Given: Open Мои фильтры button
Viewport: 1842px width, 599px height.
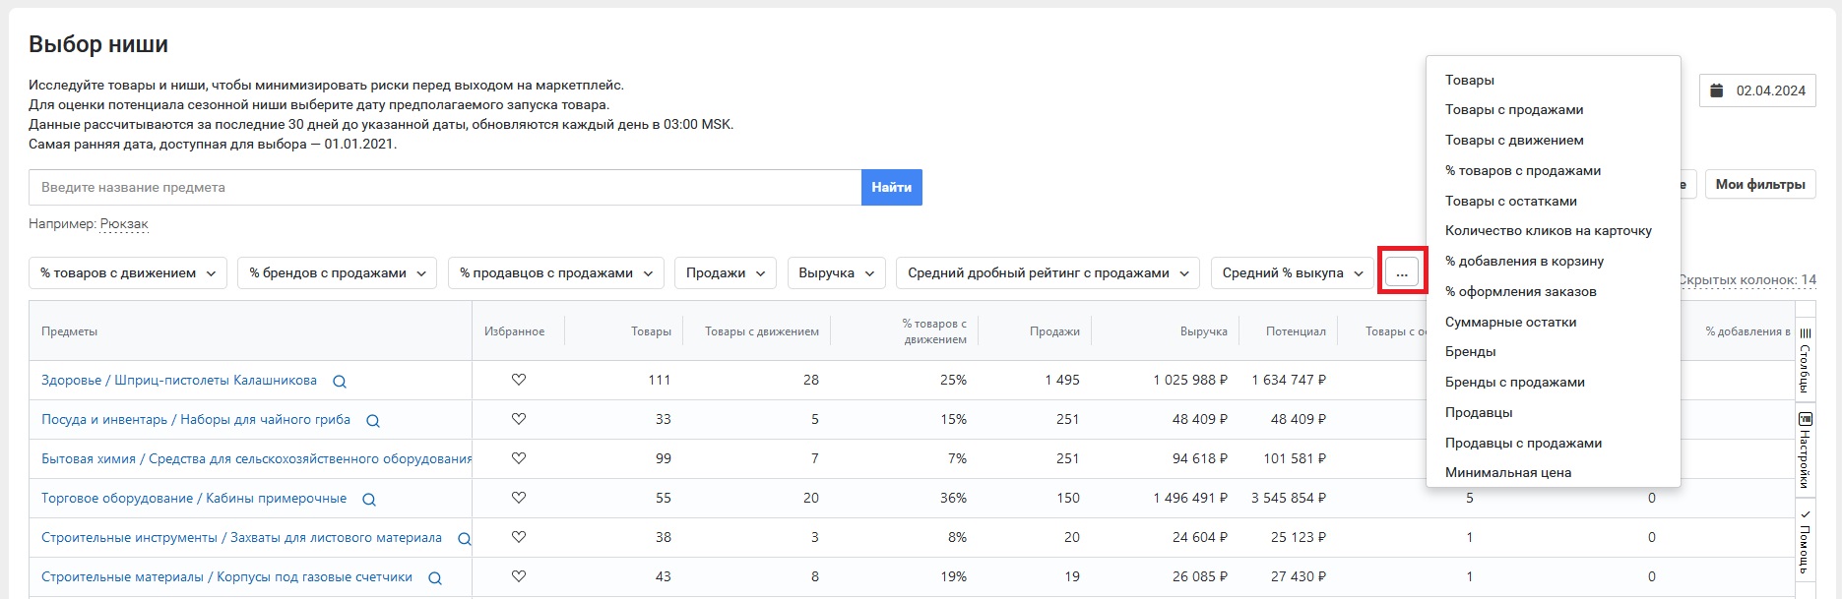Looking at the screenshot, I should coord(1760,184).
